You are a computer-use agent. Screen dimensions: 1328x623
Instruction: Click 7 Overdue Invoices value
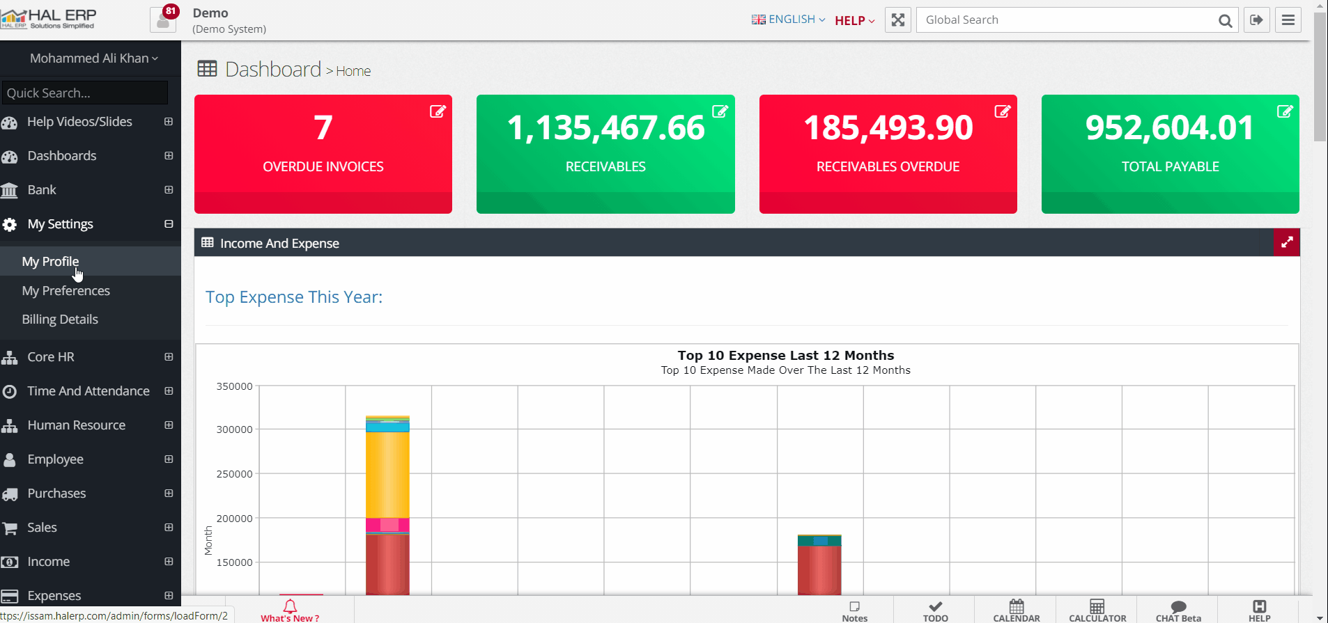[323, 128]
